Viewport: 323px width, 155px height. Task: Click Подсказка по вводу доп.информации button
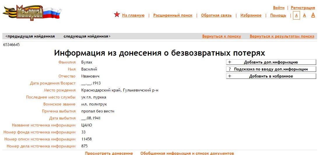(271, 69)
